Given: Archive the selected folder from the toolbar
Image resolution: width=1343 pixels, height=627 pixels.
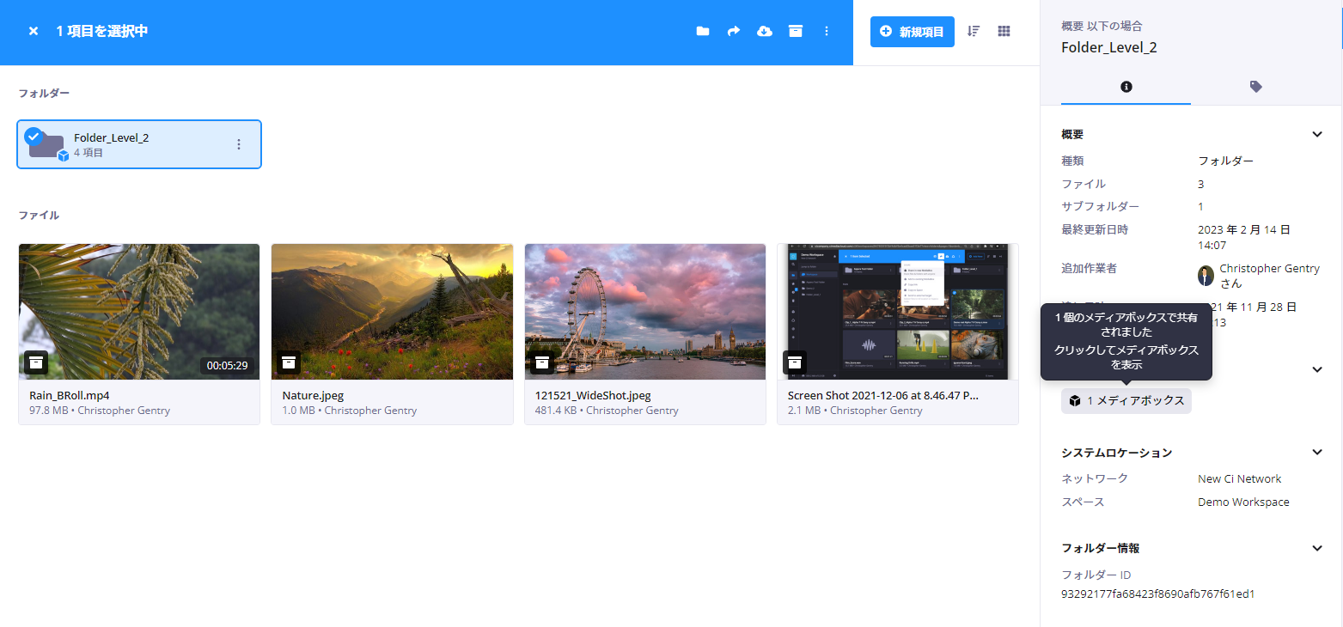Looking at the screenshot, I should [x=796, y=32].
